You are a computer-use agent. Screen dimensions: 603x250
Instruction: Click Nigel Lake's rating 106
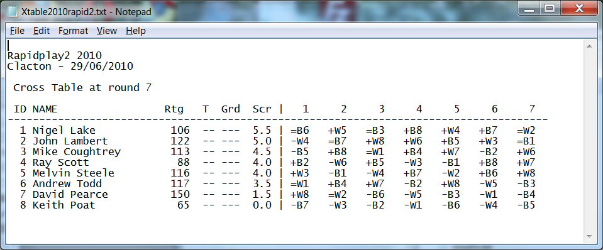(180, 131)
